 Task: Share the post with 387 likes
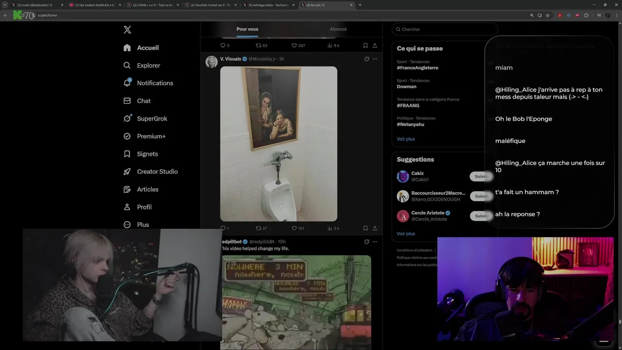(375, 45)
